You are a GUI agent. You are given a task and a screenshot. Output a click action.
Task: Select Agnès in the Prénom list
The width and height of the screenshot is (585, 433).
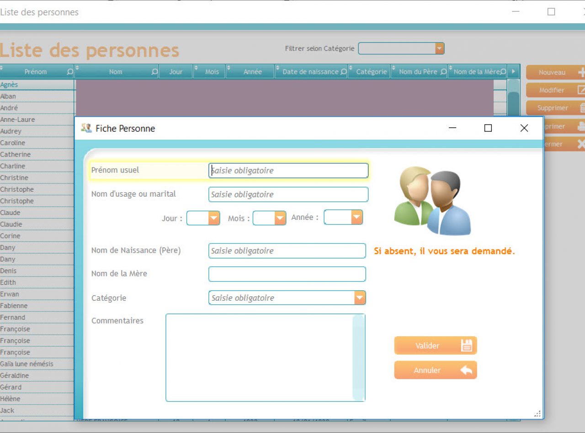pyautogui.click(x=9, y=84)
